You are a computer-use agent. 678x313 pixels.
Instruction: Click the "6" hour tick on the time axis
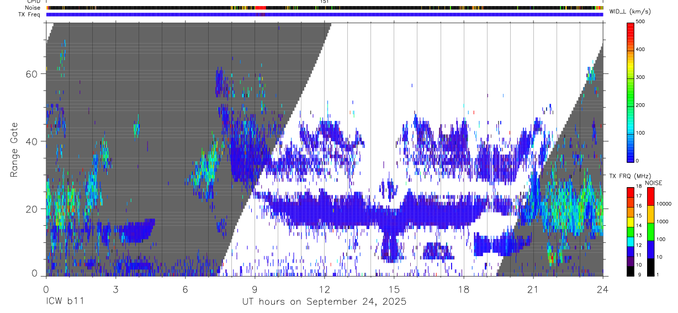click(185, 288)
